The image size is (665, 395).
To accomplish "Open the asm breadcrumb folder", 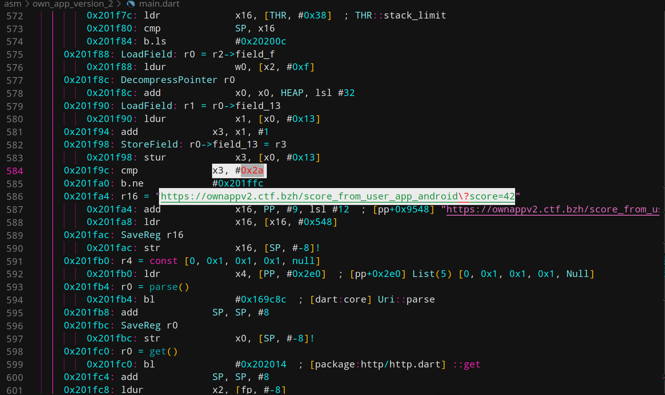I will [13, 4].
